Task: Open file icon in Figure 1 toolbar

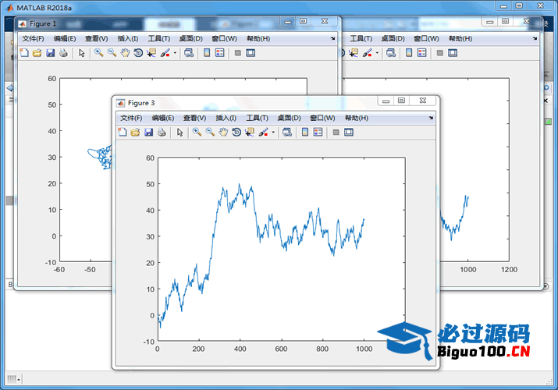Action: click(37, 53)
